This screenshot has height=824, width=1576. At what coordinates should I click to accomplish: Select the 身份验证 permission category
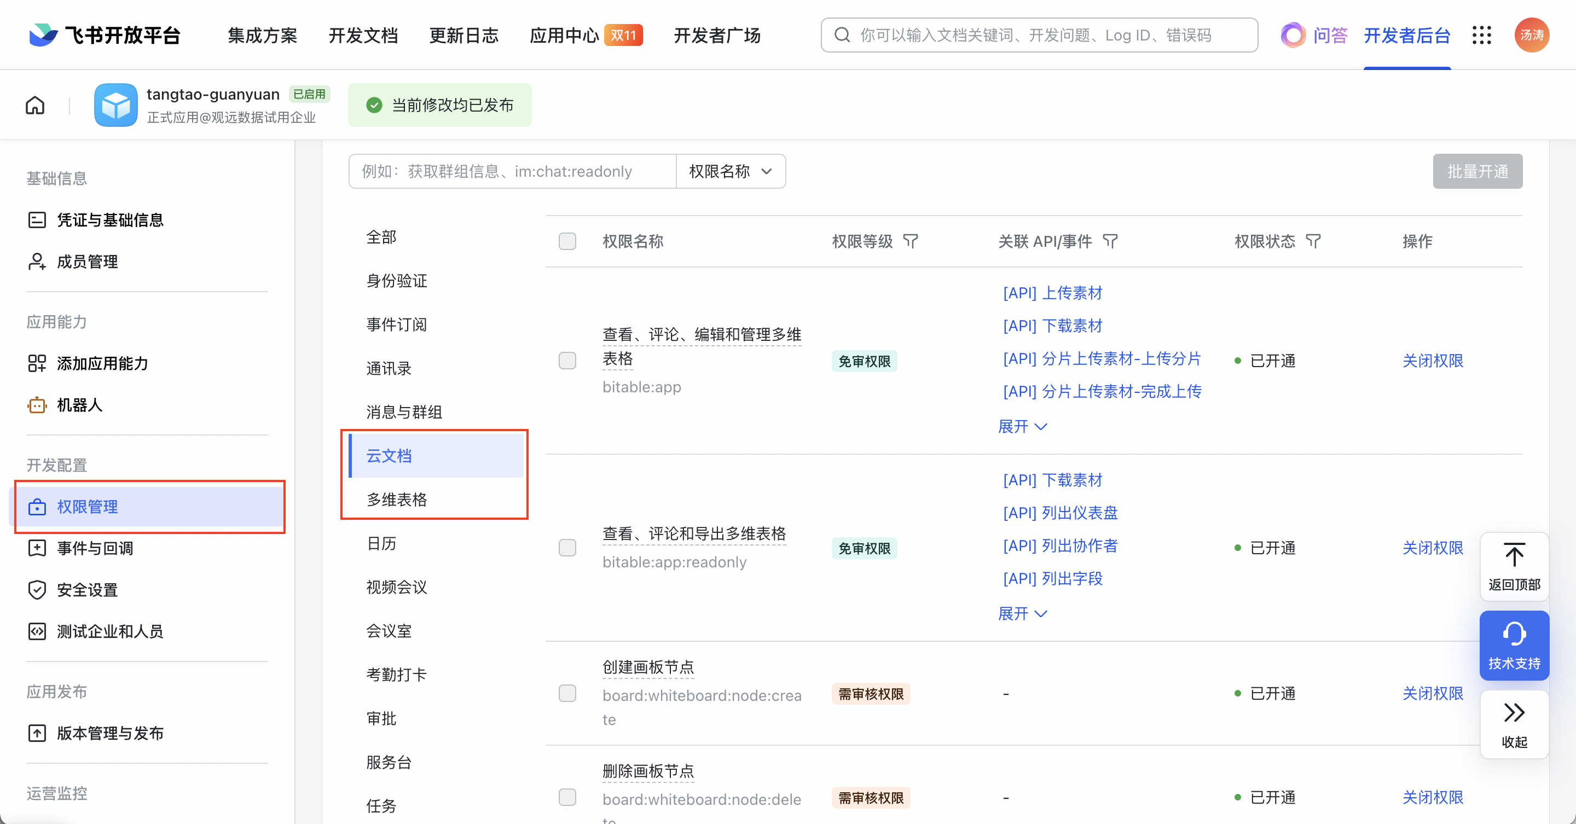396,281
